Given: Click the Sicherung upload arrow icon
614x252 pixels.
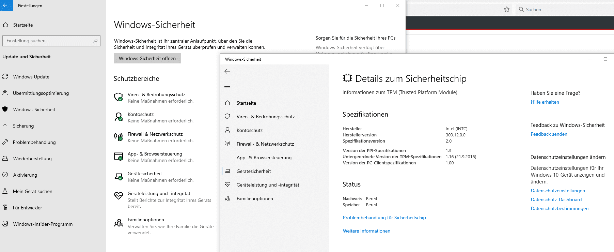Looking at the screenshot, I should 5,126.
